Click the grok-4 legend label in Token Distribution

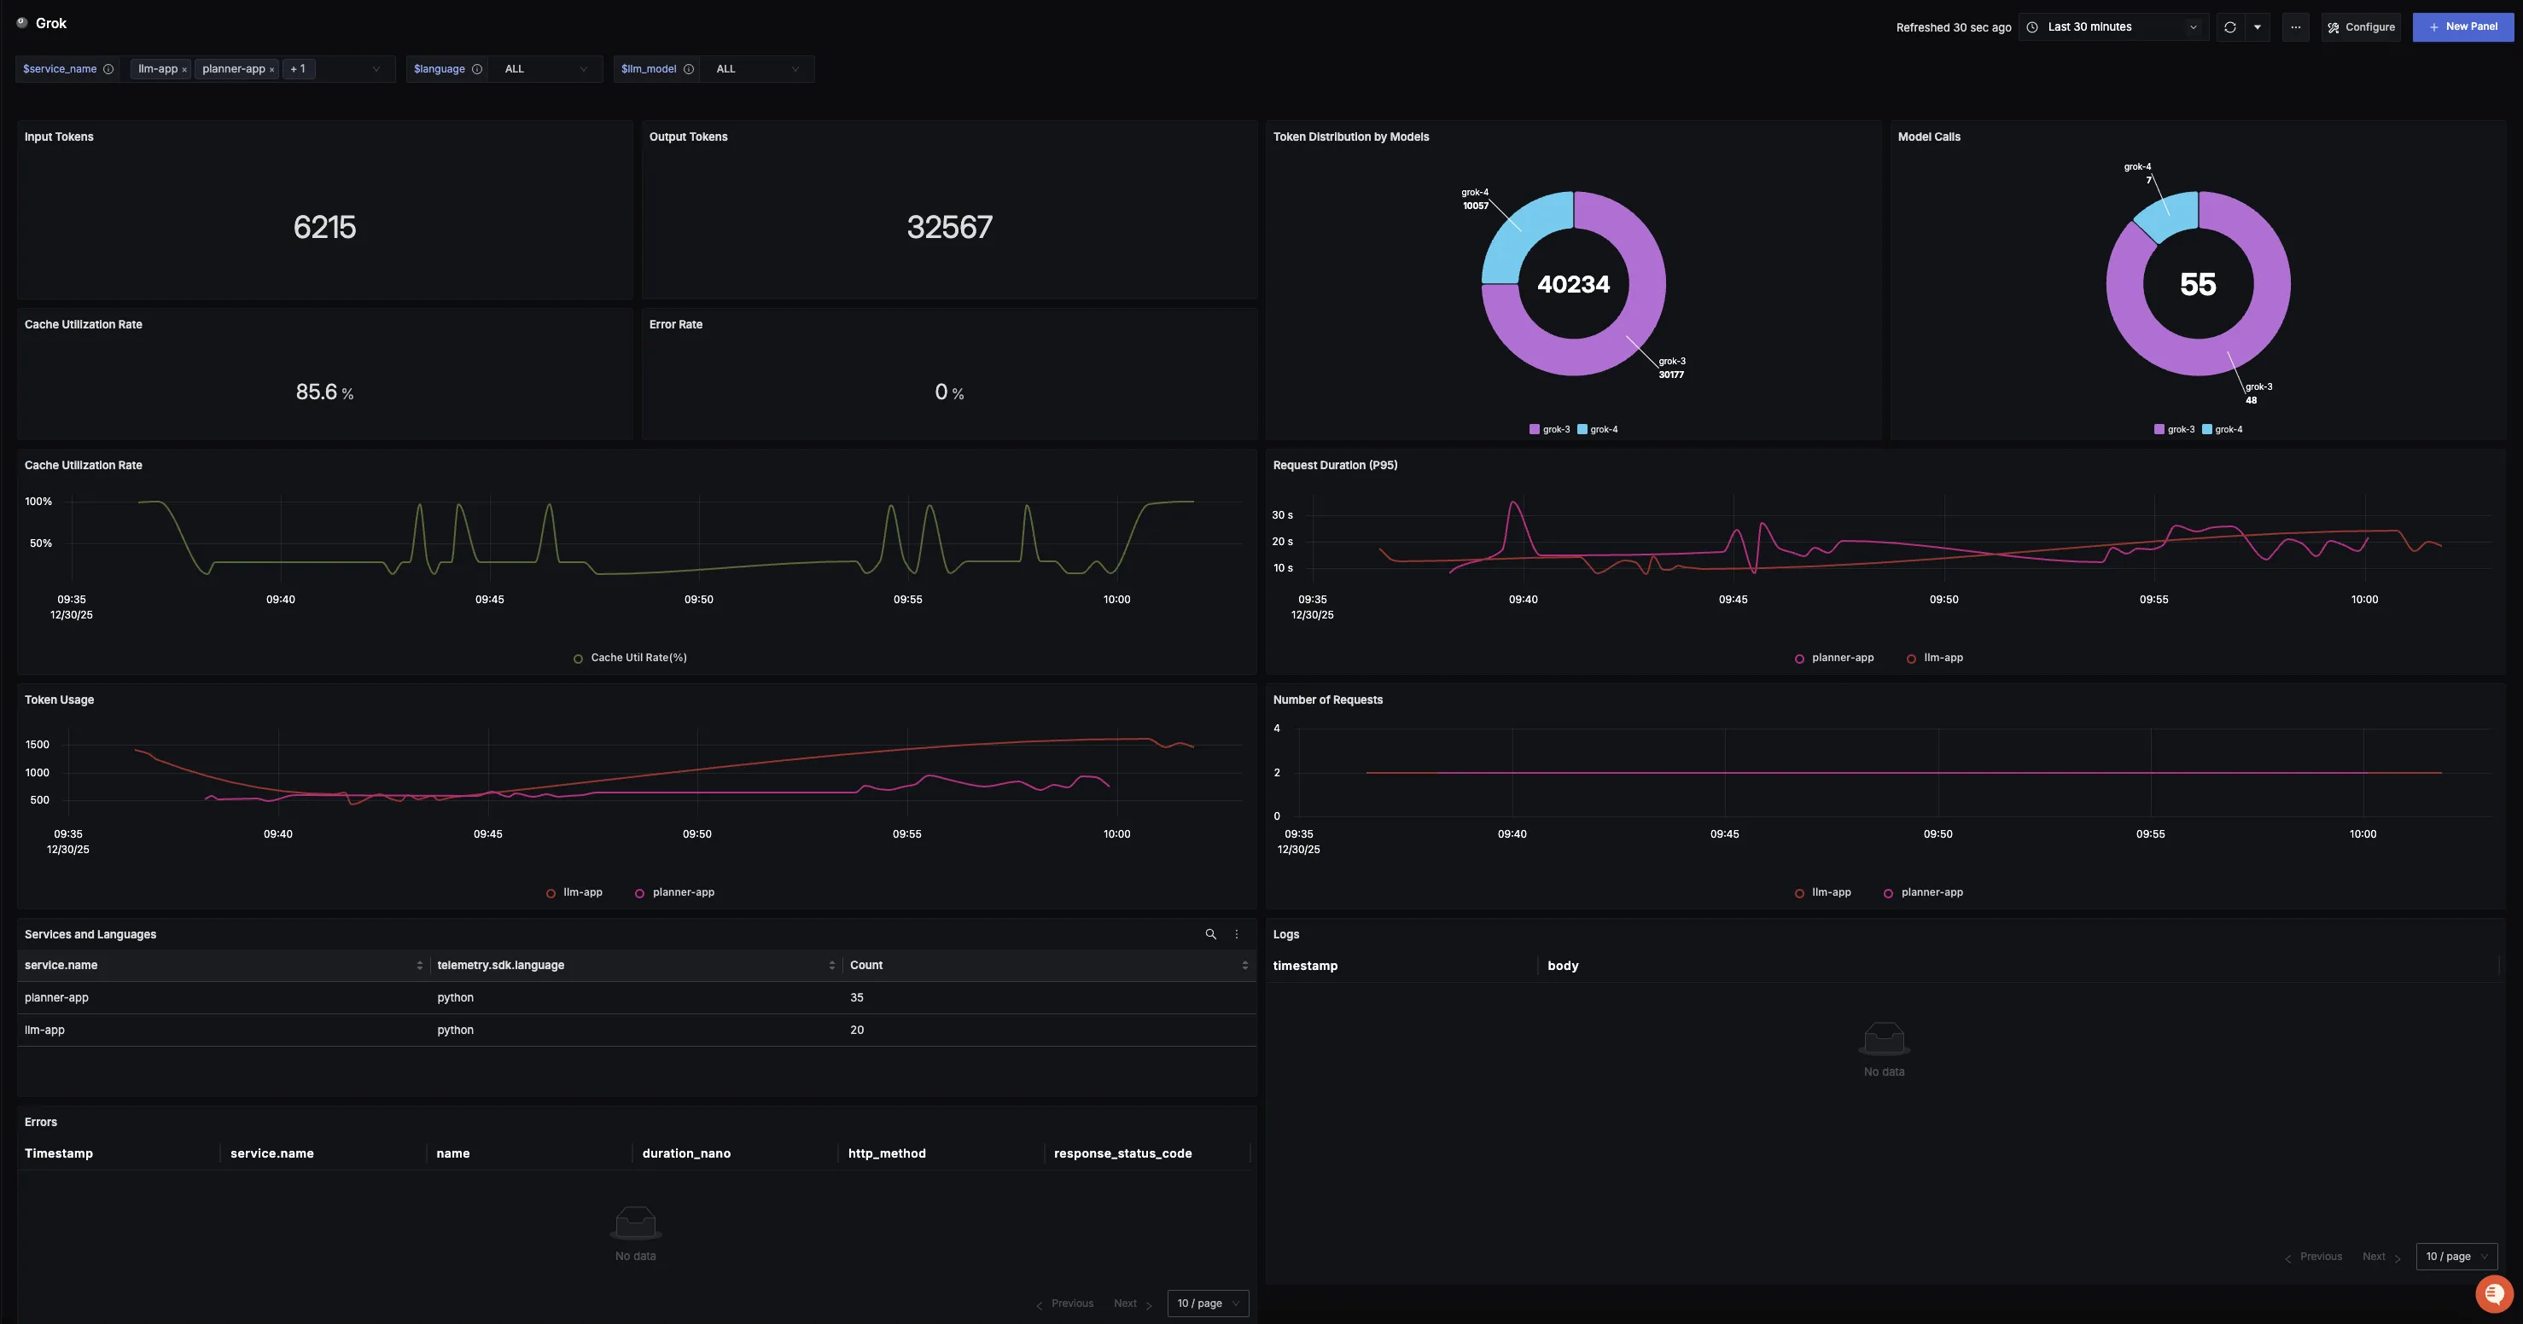click(x=1605, y=429)
